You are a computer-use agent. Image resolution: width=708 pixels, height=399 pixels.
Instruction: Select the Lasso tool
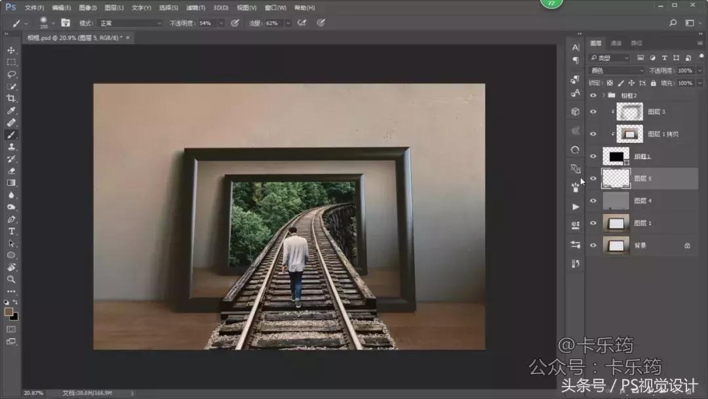click(x=11, y=74)
